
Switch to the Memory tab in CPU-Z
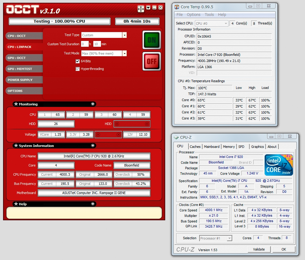pyautogui.click(x=229, y=147)
